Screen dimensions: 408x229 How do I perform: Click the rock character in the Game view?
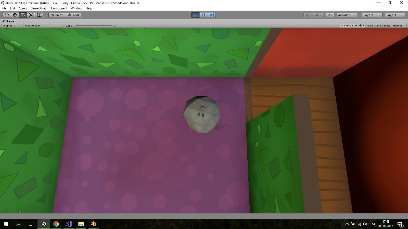click(202, 114)
